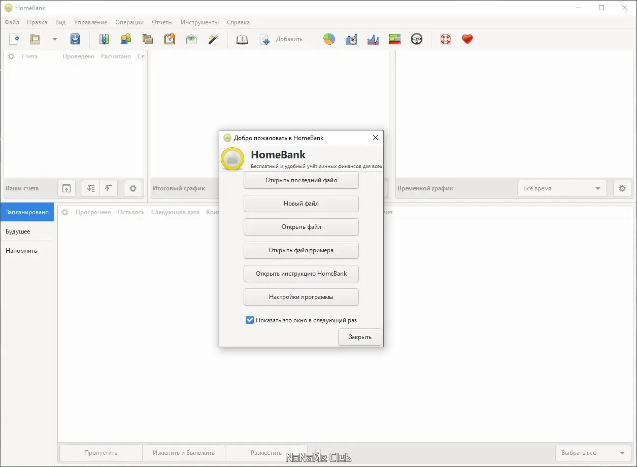Close the welcome dialog with its X
The height and width of the screenshot is (467, 637).
pyautogui.click(x=376, y=138)
